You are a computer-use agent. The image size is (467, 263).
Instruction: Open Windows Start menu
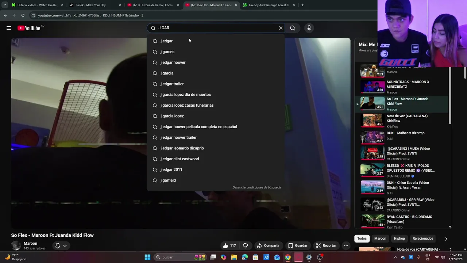click(x=147, y=257)
